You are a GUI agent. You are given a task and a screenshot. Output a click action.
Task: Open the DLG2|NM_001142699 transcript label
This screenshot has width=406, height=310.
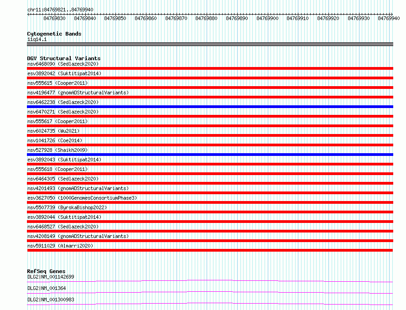pos(51,277)
